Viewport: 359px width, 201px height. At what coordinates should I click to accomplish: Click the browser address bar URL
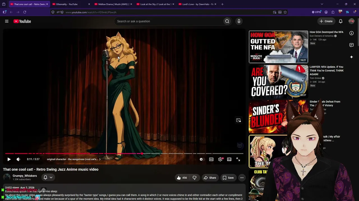click(91, 12)
